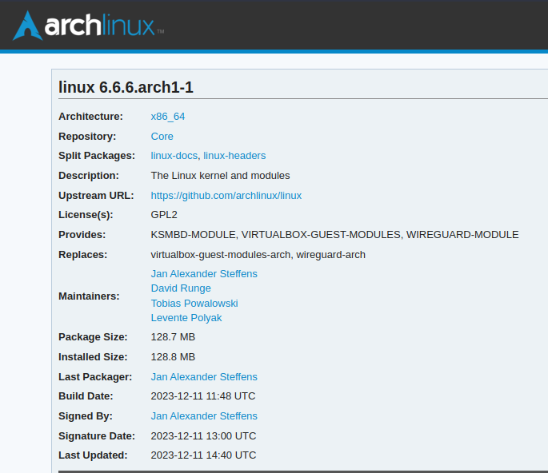Click the Installed Size: label

(93, 357)
